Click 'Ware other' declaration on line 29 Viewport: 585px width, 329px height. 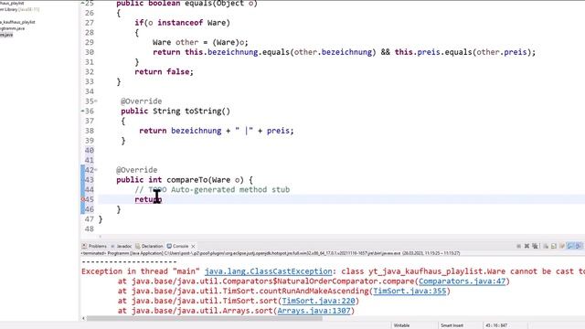tap(175, 43)
